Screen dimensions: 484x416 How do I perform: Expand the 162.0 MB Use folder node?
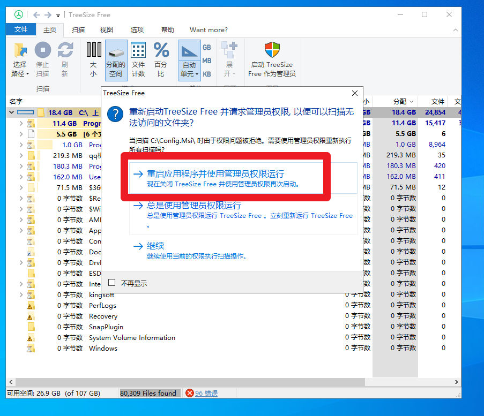(x=21, y=177)
